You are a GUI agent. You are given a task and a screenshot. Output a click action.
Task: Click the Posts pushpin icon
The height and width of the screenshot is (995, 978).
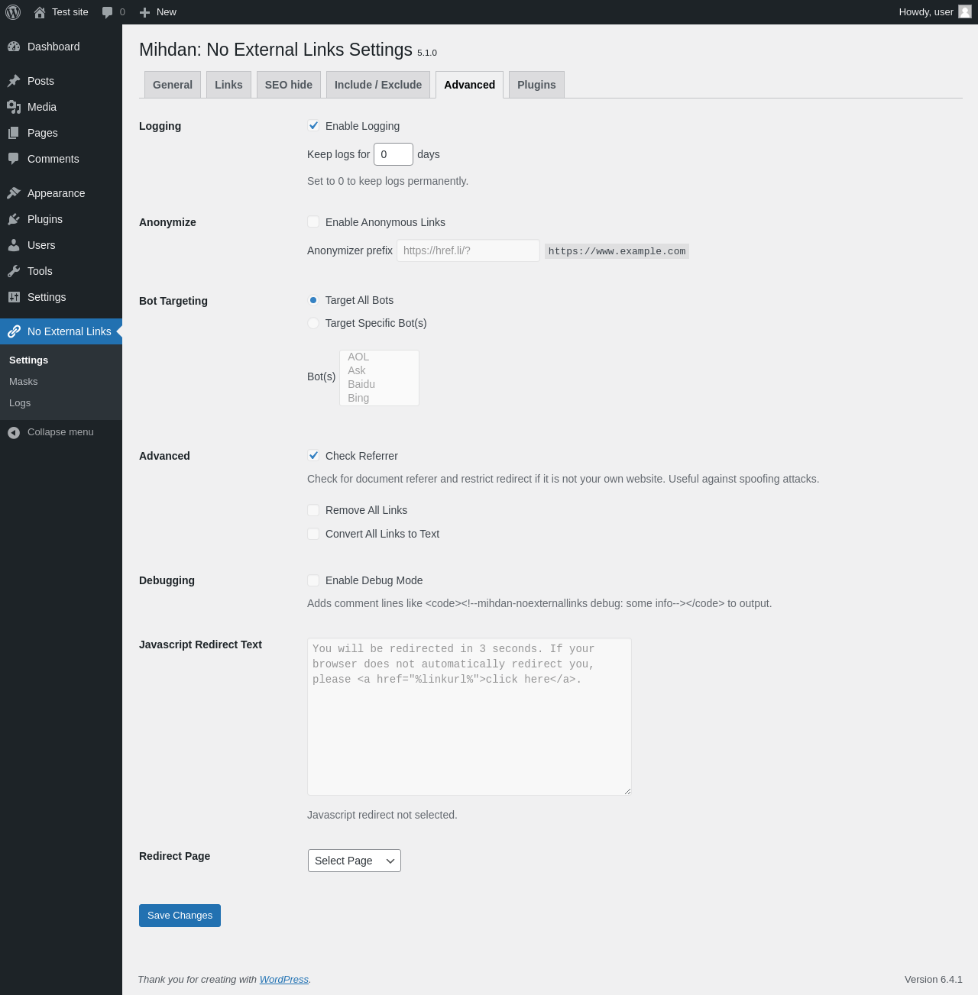[14, 81]
